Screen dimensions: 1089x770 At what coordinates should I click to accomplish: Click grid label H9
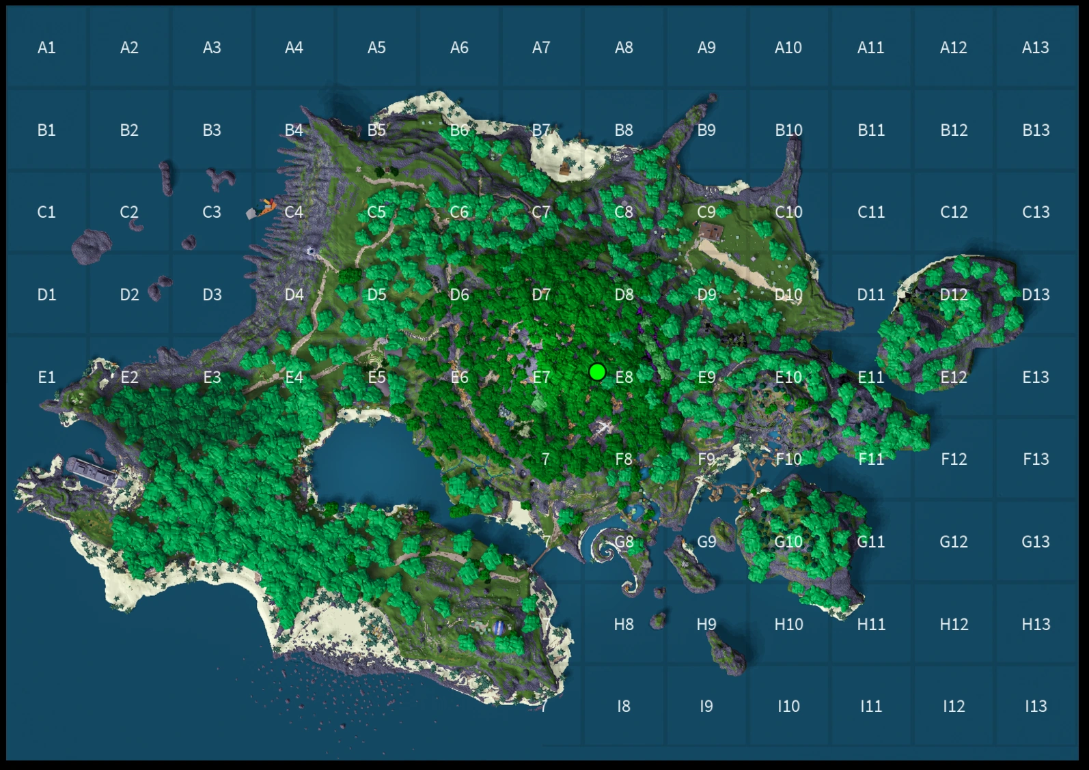[x=706, y=625]
